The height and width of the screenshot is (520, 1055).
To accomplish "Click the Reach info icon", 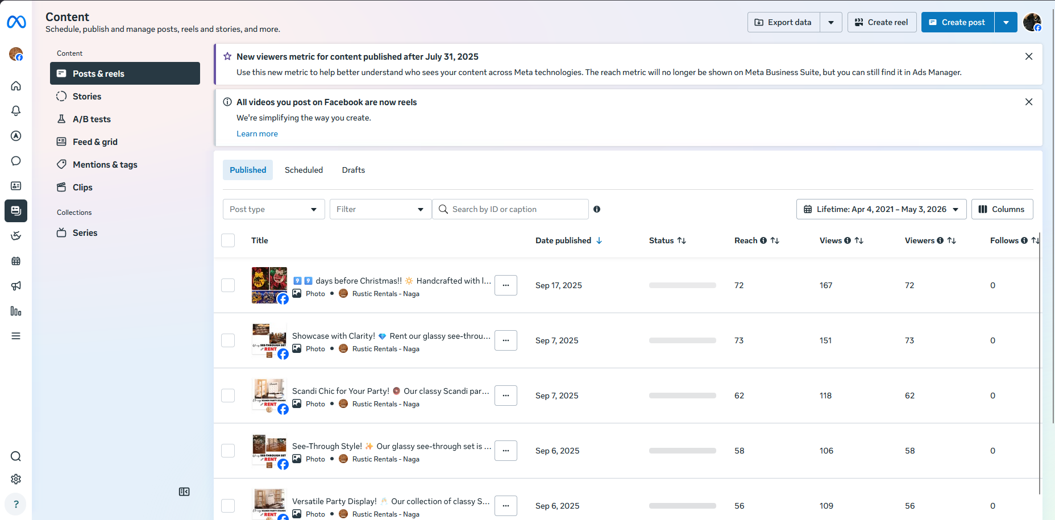I will pyautogui.click(x=763, y=240).
